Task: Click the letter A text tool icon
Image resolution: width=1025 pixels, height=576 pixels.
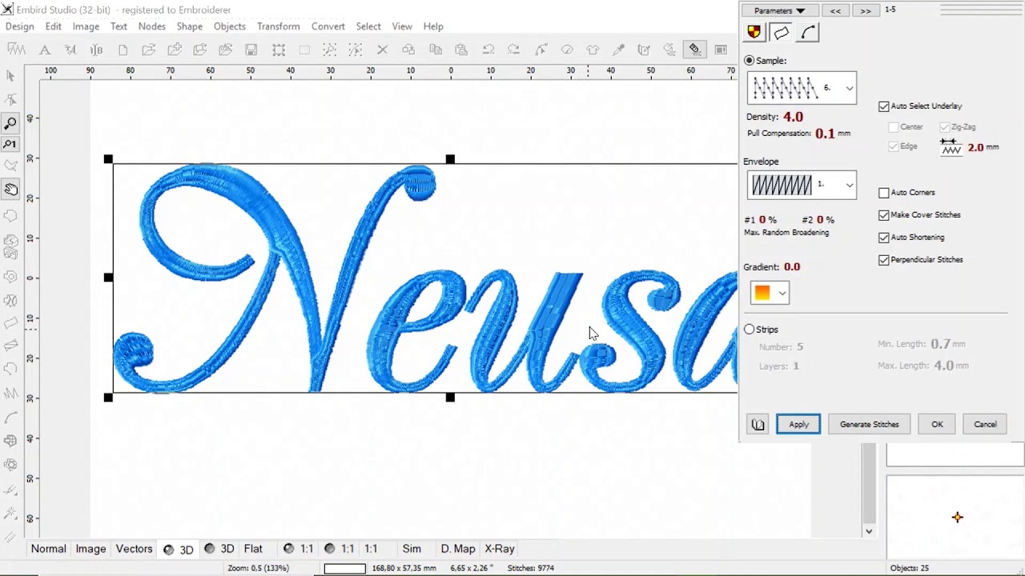Action: click(x=45, y=50)
